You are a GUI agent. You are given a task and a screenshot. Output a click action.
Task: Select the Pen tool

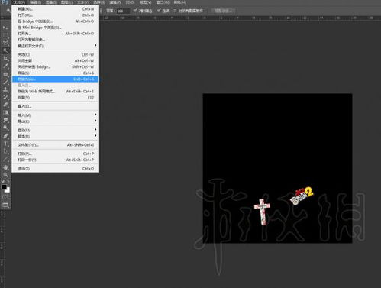coord(5,136)
